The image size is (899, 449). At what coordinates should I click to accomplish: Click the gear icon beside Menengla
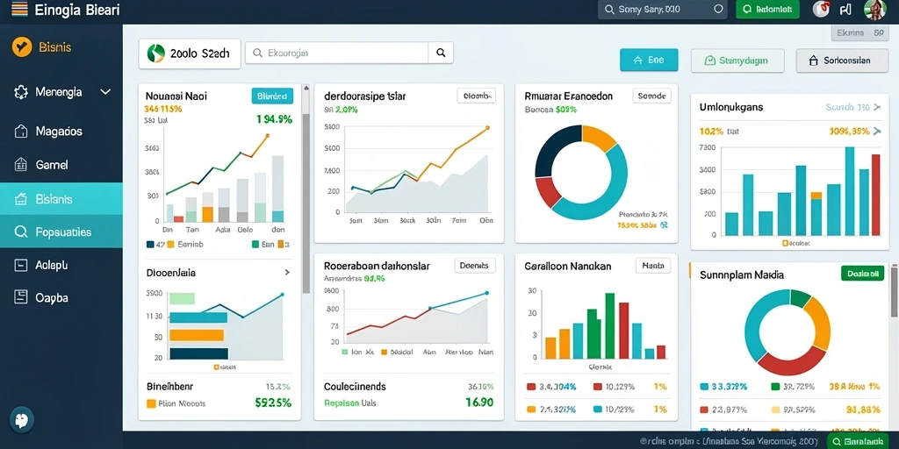21,92
